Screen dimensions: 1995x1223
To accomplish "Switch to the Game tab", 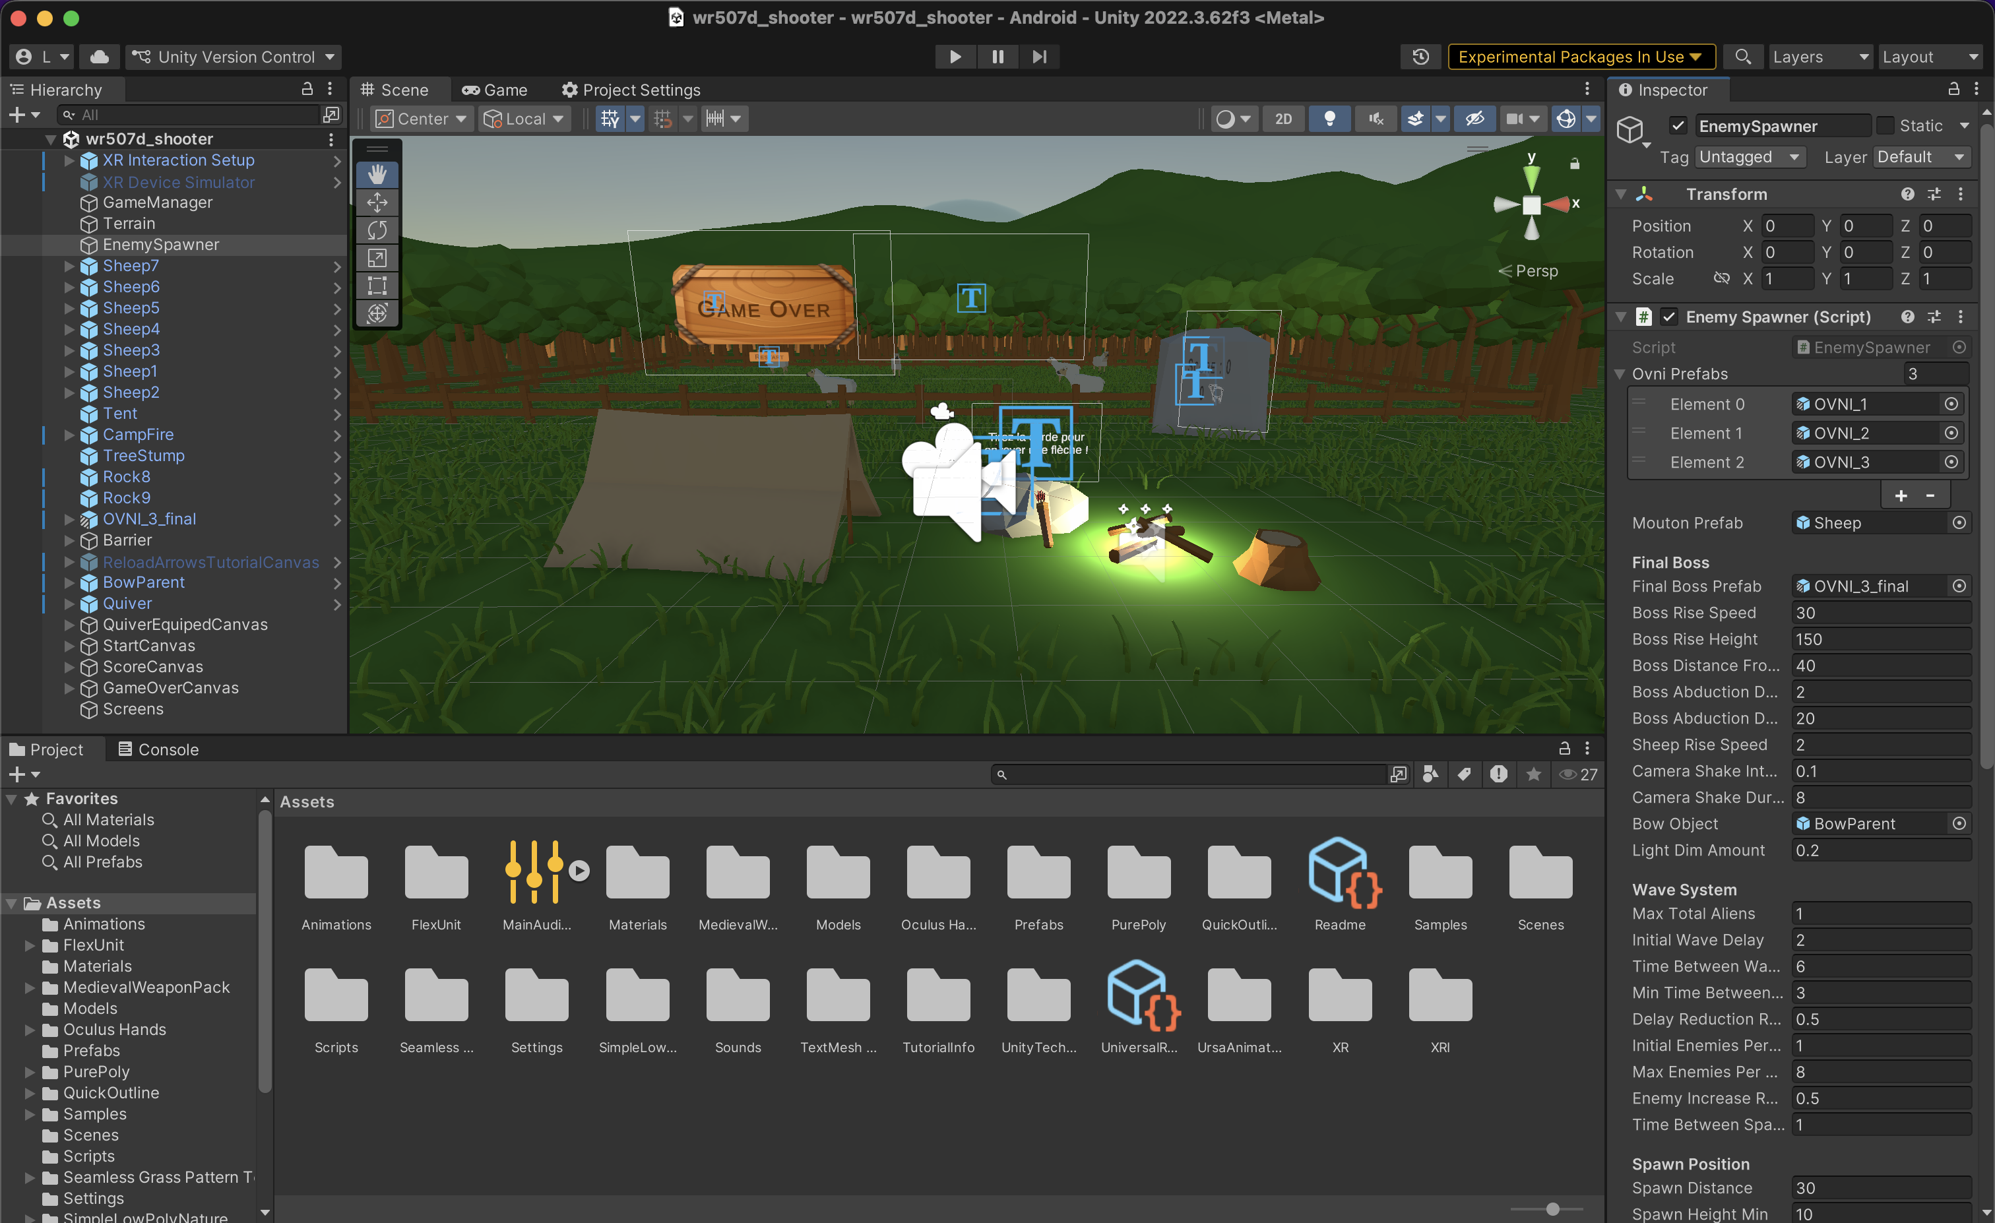I will pyautogui.click(x=495, y=89).
